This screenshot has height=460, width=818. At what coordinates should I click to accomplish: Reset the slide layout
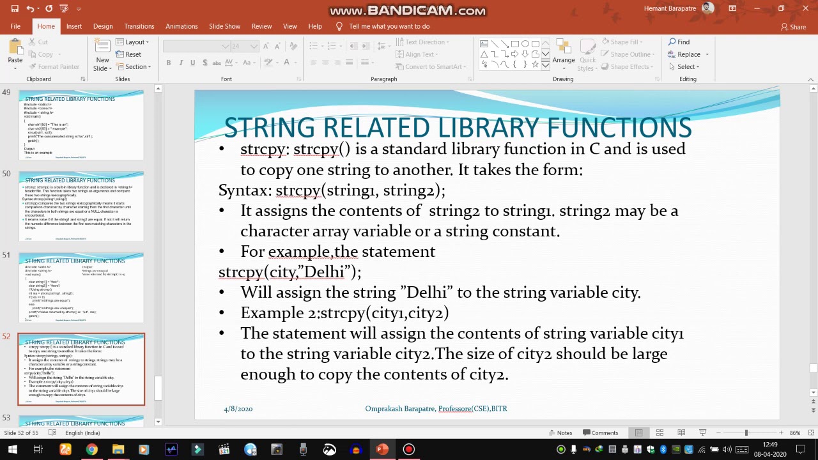[x=128, y=54]
